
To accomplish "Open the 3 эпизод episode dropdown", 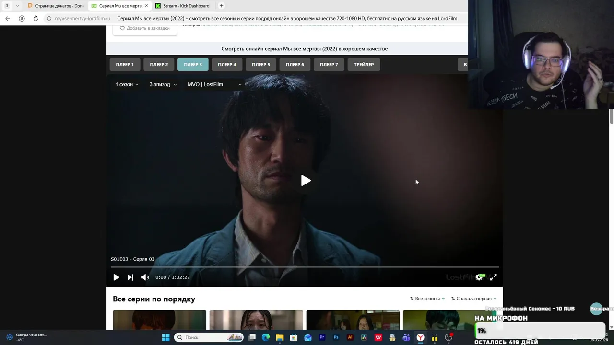I will (x=163, y=84).
